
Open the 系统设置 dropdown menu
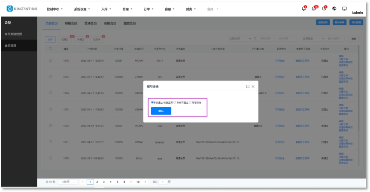pyautogui.click(x=82, y=9)
